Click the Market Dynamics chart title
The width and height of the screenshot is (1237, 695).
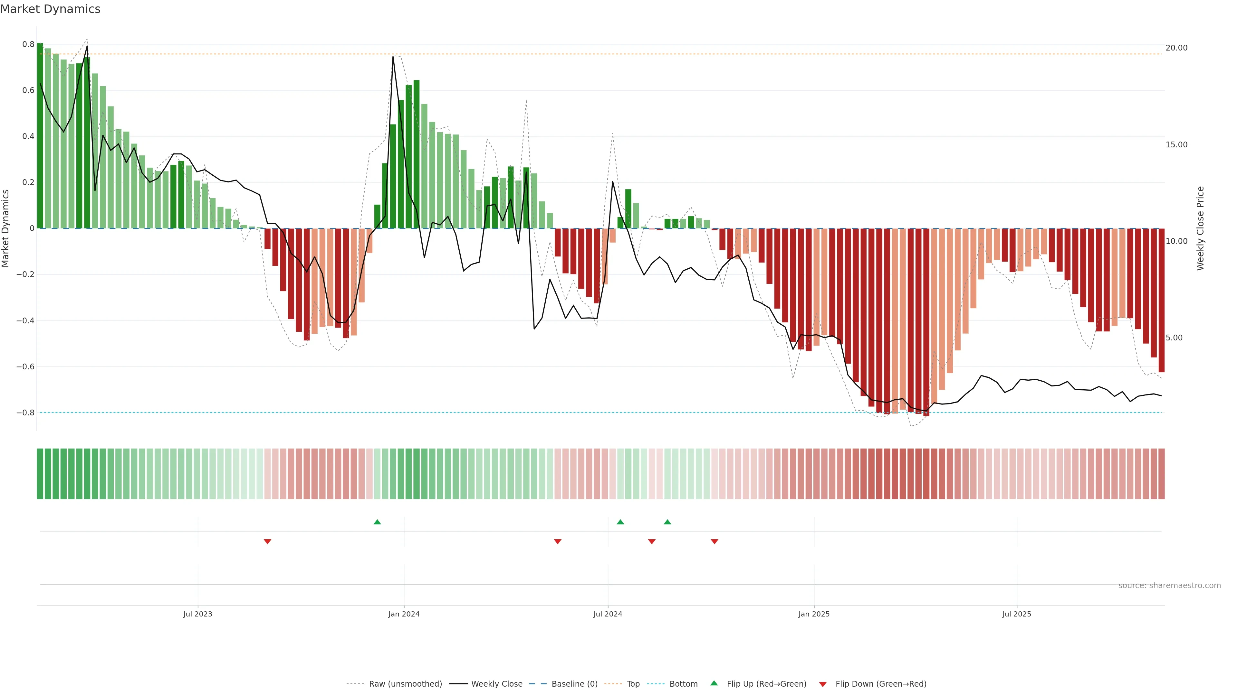[x=51, y=9]
